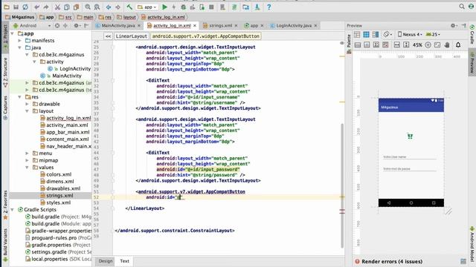Click the Render errors (4 issues) link

point(392,261)
